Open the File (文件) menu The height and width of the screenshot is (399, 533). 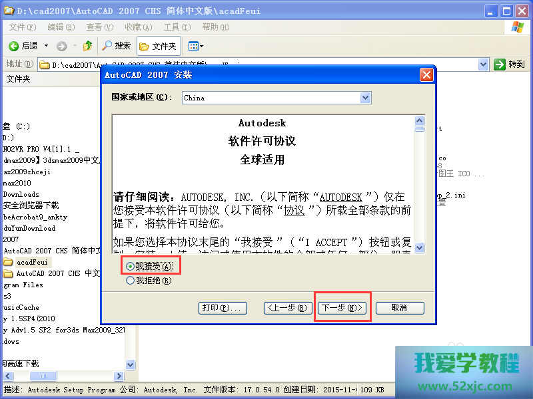point(22,27)
